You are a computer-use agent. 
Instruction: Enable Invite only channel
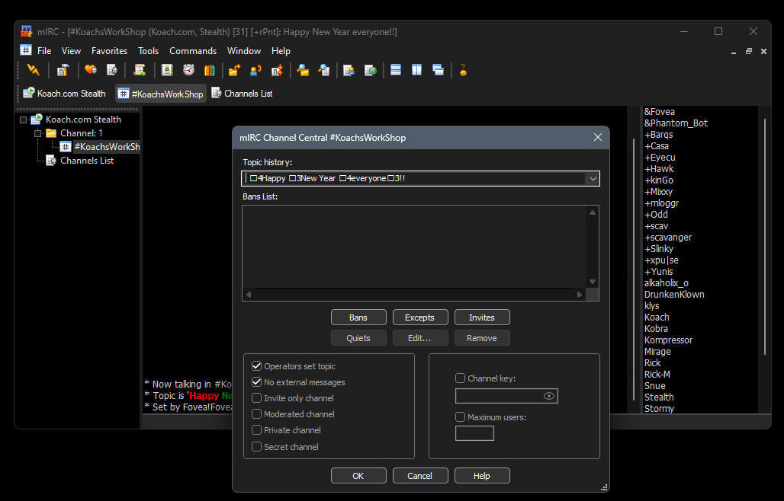256,398
